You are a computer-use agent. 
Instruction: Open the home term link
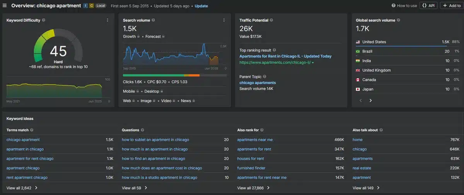coord(358,140)
